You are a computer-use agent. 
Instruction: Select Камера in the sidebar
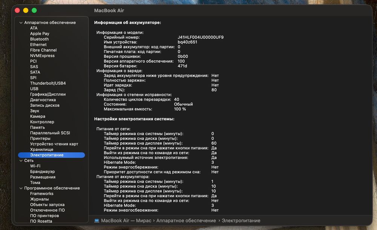click(37, 117)
